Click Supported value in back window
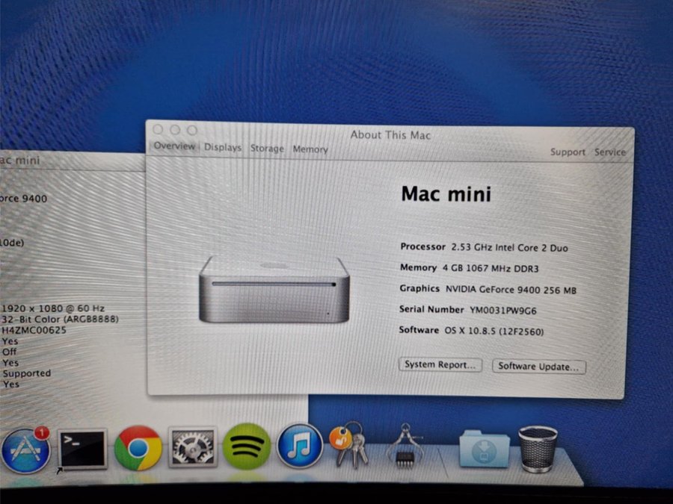This screenshot has height=504, width=673. 27,373
